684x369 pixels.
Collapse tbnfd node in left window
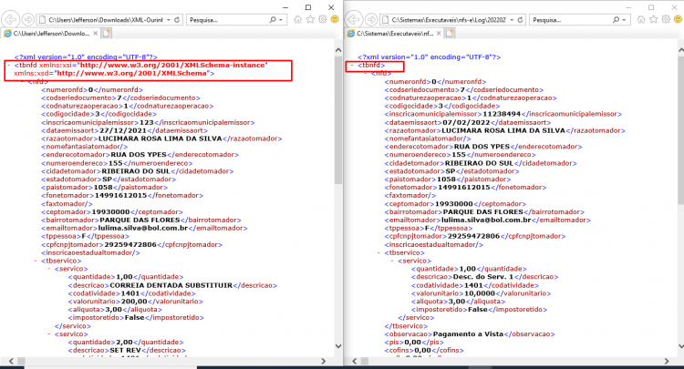(9, 65)
